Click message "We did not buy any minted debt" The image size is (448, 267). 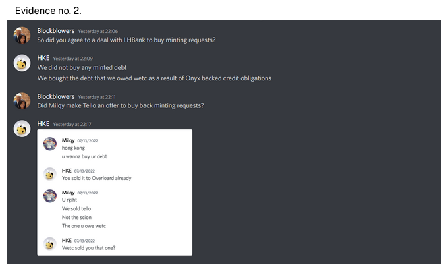pos(82,67)
